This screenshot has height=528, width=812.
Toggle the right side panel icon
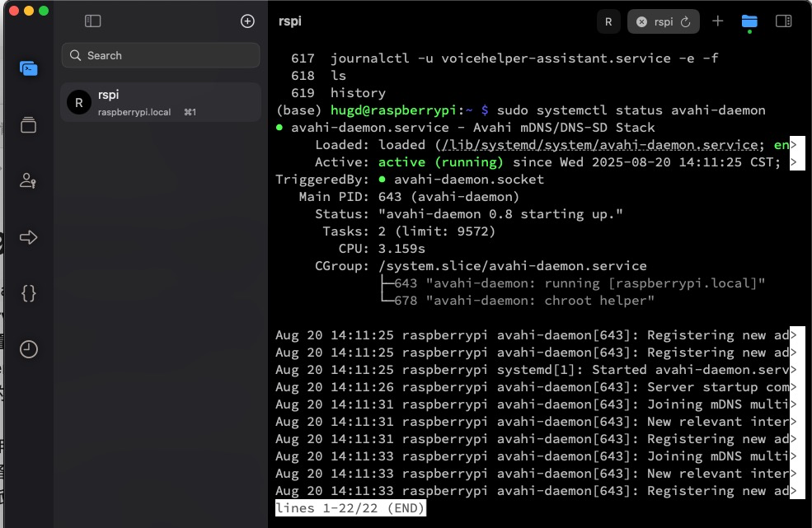[783, 21]
